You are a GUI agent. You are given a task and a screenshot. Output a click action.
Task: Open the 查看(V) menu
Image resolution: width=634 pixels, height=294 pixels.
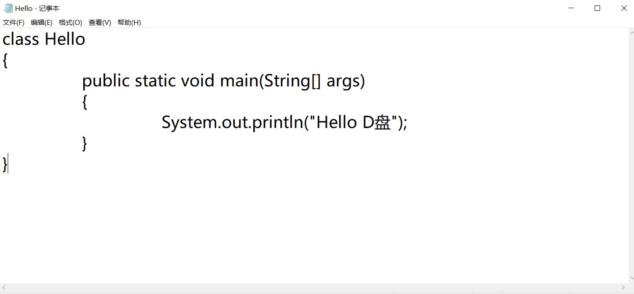[x=100, y=23]
